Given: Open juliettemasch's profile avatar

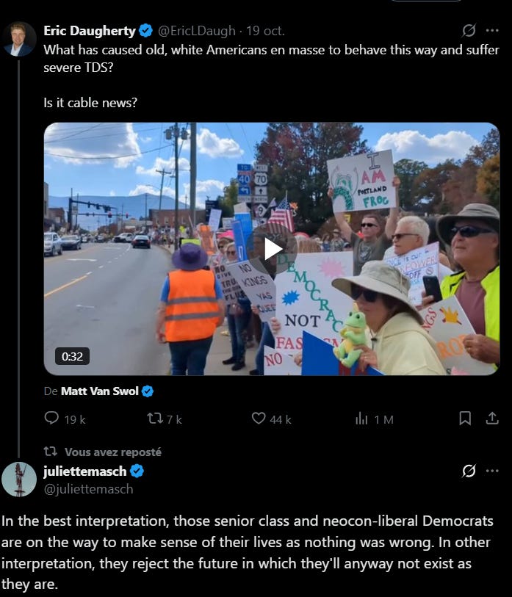Looking at the screenshot, I should [x=18, y=480].
